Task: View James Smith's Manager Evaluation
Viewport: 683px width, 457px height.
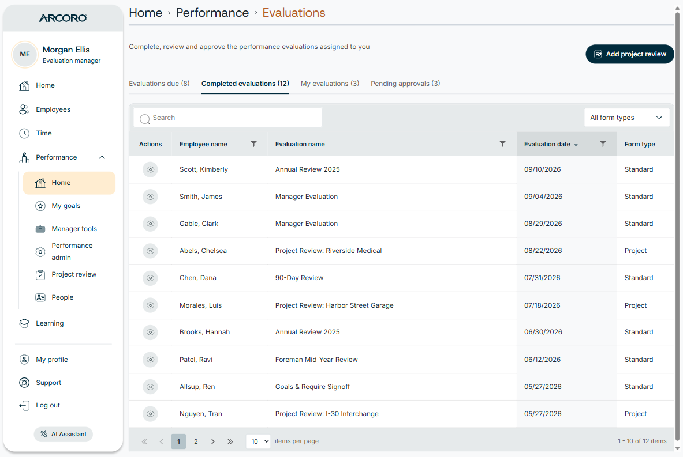Action: pos(150,197)
